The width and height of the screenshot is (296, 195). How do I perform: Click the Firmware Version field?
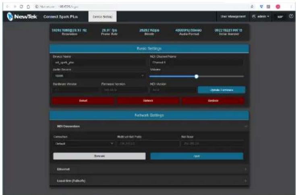(124, 90)
